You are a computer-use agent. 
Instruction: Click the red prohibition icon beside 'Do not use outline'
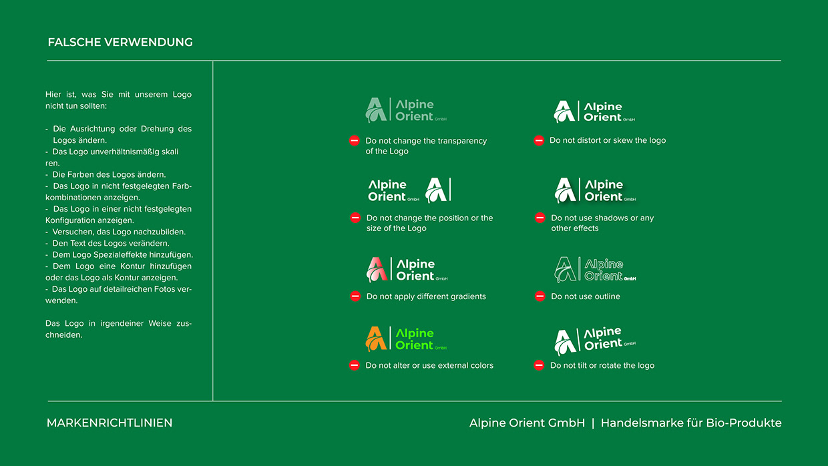coord(540,296)
